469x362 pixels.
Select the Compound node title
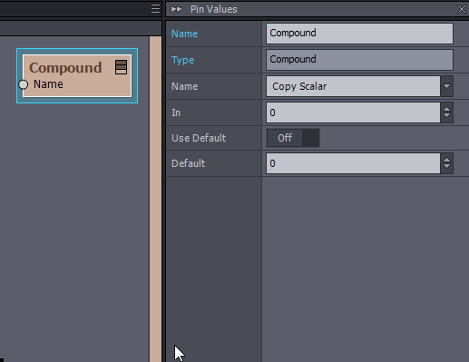[x=65, y=68]
